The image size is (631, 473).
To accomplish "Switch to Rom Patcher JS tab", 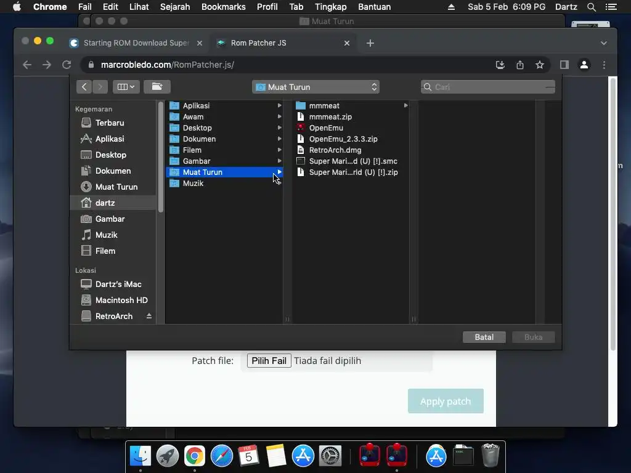I will point(282,43).
